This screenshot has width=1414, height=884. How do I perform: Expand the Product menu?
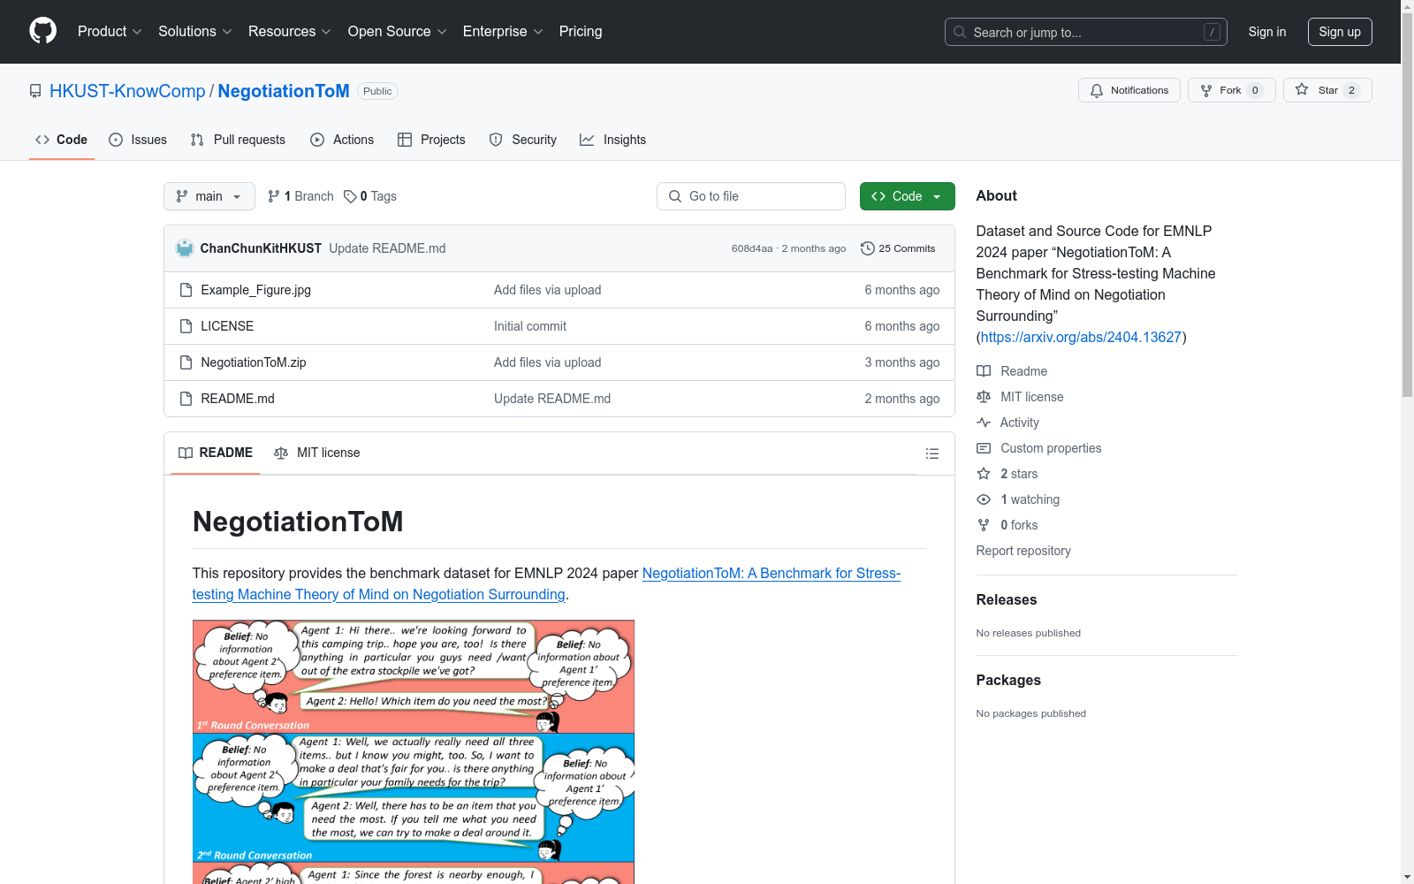(x=110, y=32)
